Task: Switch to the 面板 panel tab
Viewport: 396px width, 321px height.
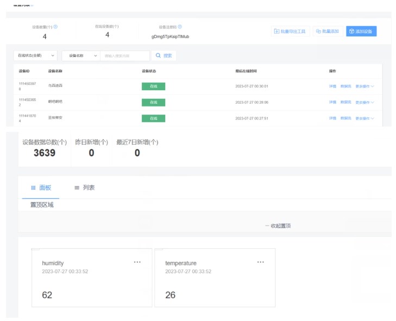Action: point(41,187)
